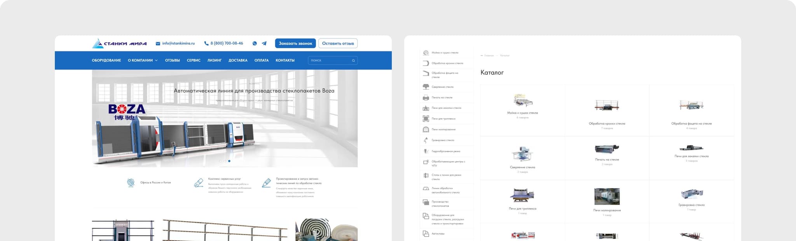Click the Автоклавы sidebar icon

point(426,234)
